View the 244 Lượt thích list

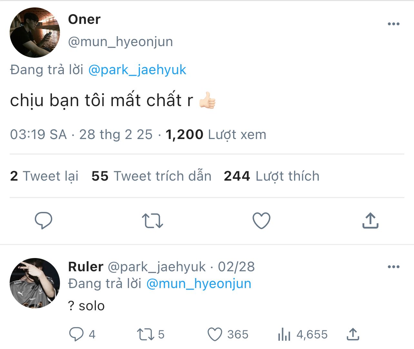(x=271, y=176)
